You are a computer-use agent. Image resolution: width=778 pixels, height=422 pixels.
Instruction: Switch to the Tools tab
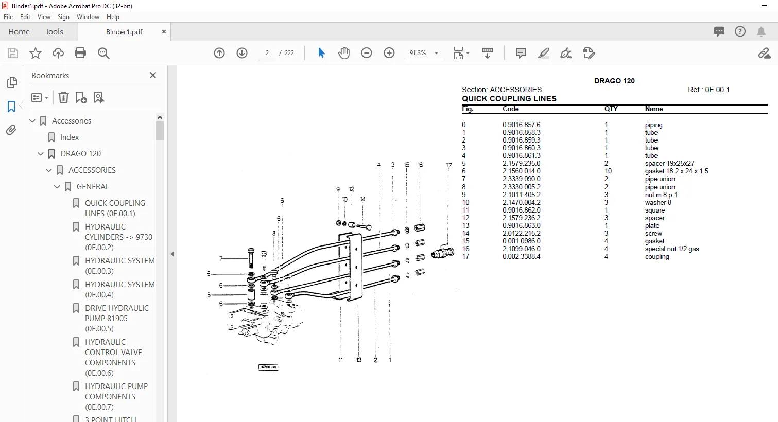point(54,32)
